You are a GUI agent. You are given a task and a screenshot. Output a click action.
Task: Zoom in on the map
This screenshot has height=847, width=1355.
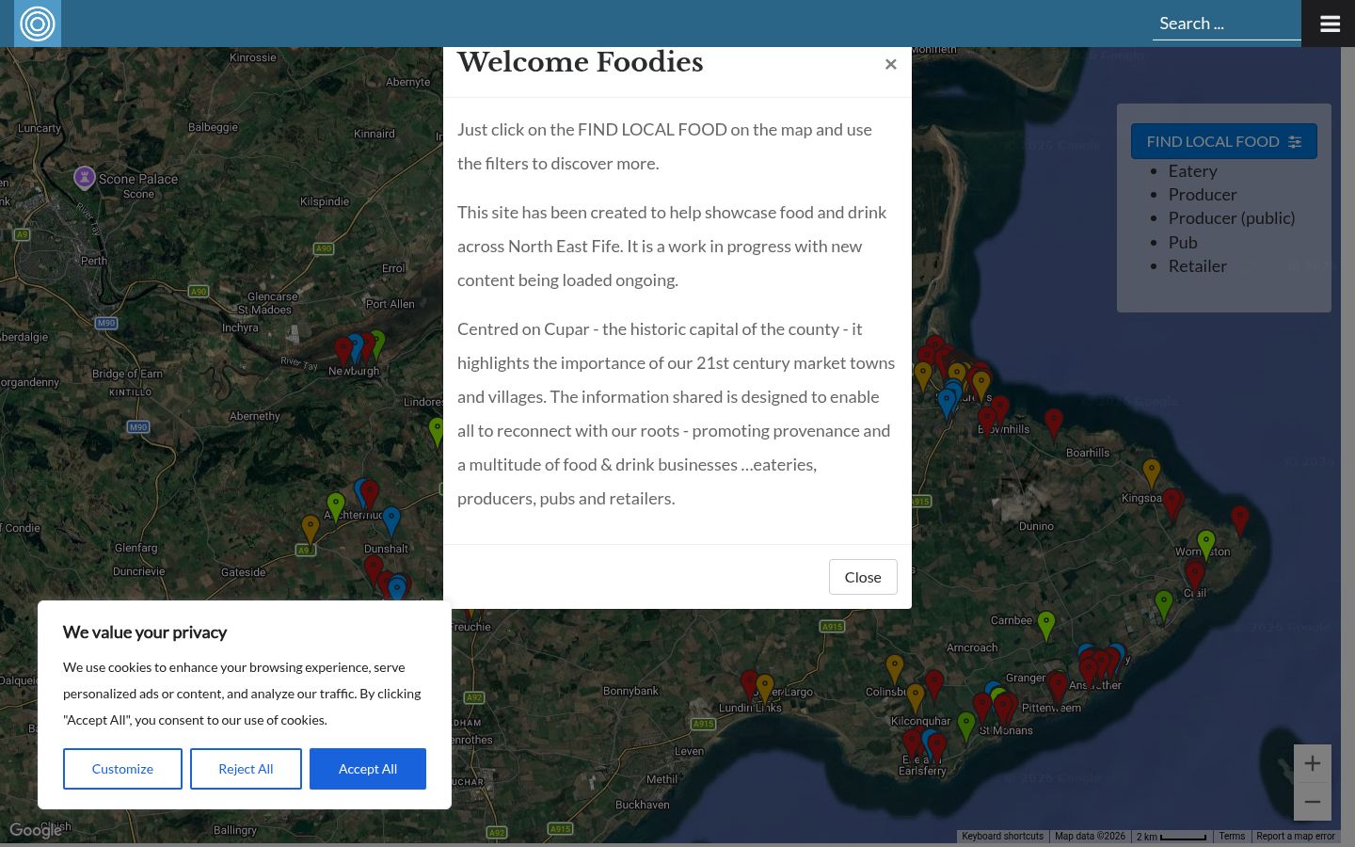(x=1312, y=763)
